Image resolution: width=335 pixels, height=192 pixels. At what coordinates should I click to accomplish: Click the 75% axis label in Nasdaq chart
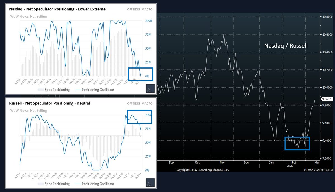pyautogui.click(x=147, y=34)
